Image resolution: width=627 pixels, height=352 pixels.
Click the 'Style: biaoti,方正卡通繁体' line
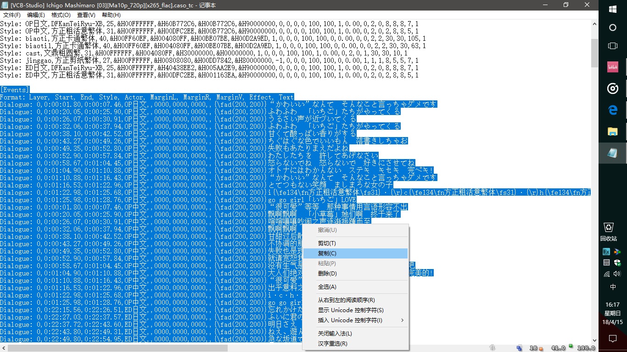pos(213,38)
